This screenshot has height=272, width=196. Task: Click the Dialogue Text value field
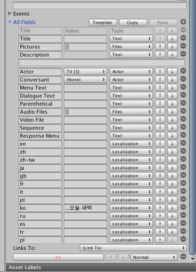(85, 96)
